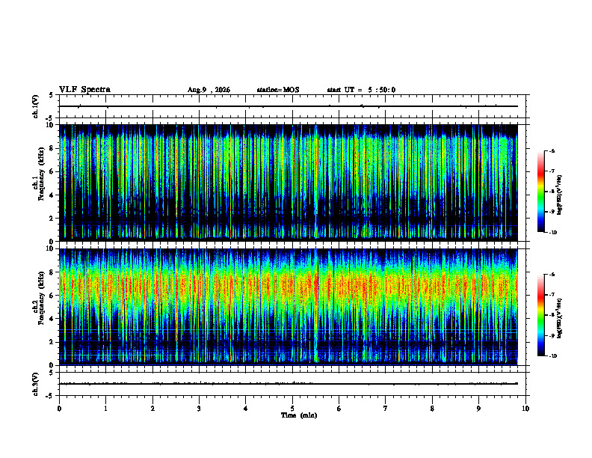Click the "ch.3(V)" axis label of bottom trace
This screenshot has height=458, width=592.
click(36, 384)
